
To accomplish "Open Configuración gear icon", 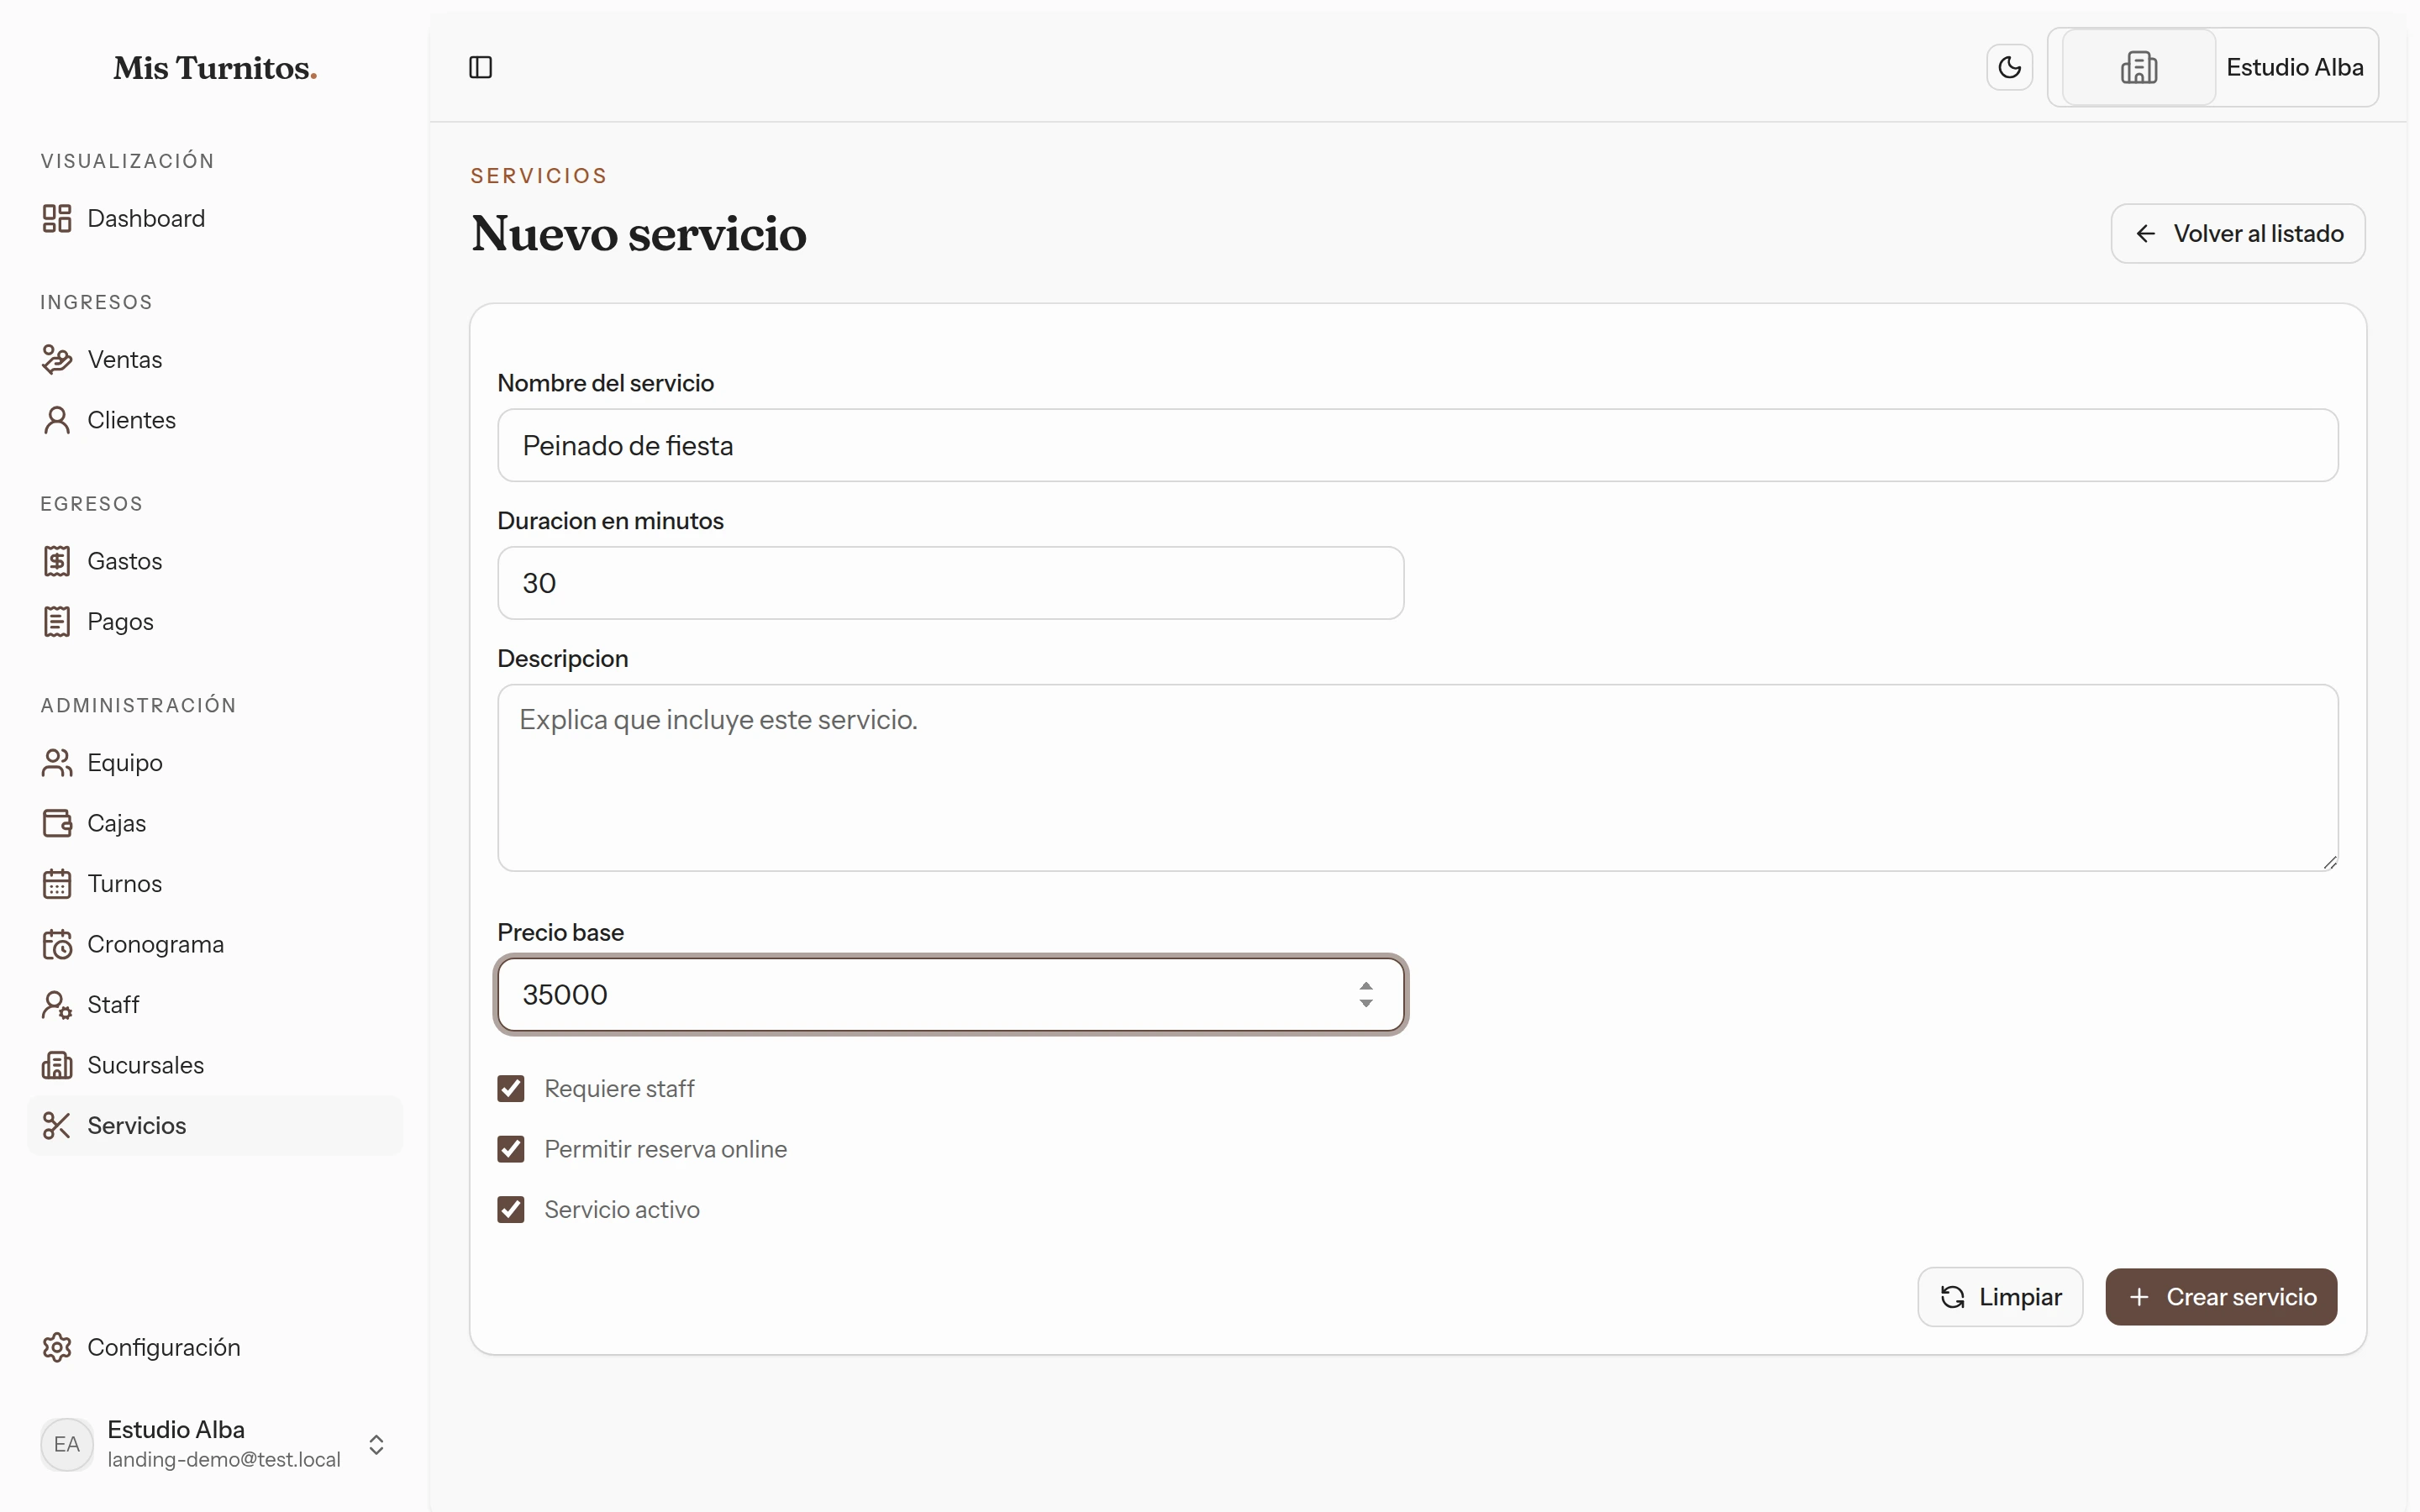I will click(57, 1347).
